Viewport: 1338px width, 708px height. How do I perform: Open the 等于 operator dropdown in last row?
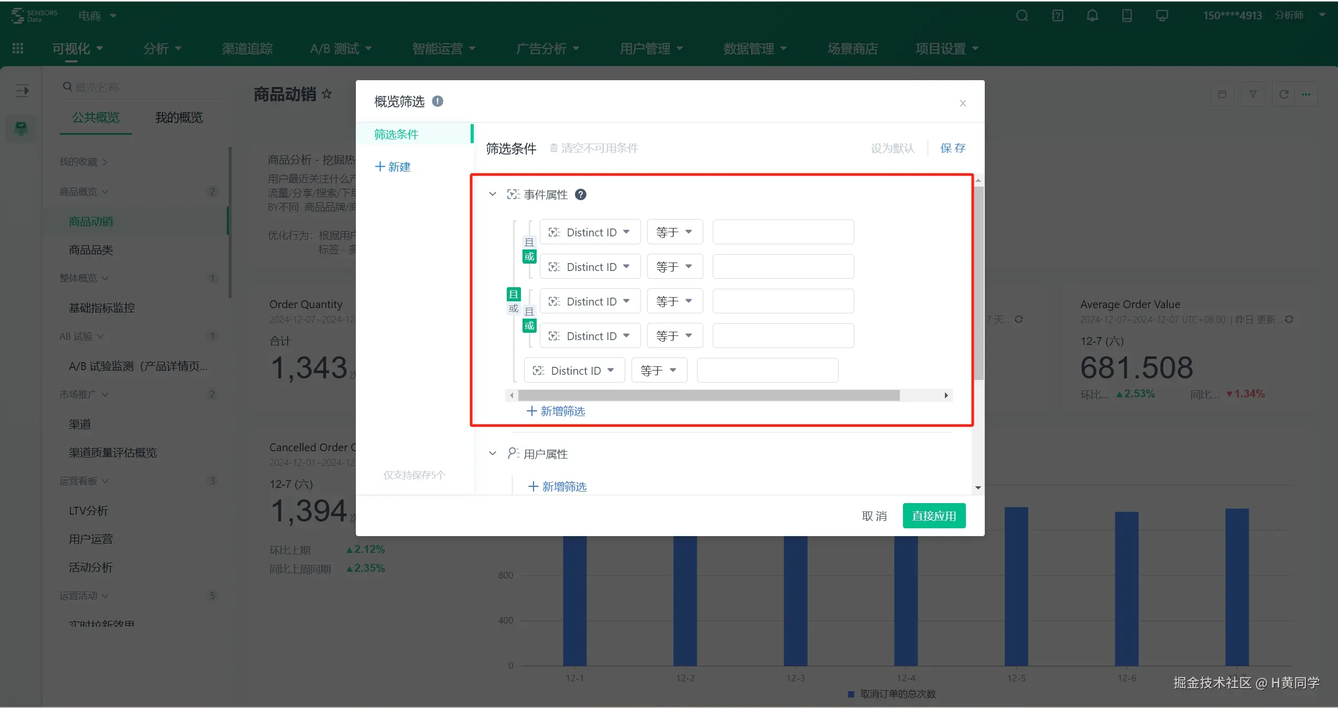(x=659, y=371)
